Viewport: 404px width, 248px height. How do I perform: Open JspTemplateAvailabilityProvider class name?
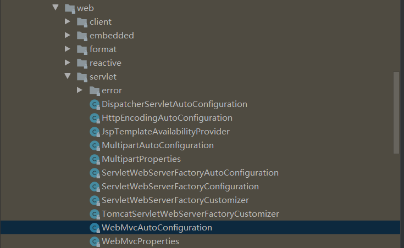165,132
